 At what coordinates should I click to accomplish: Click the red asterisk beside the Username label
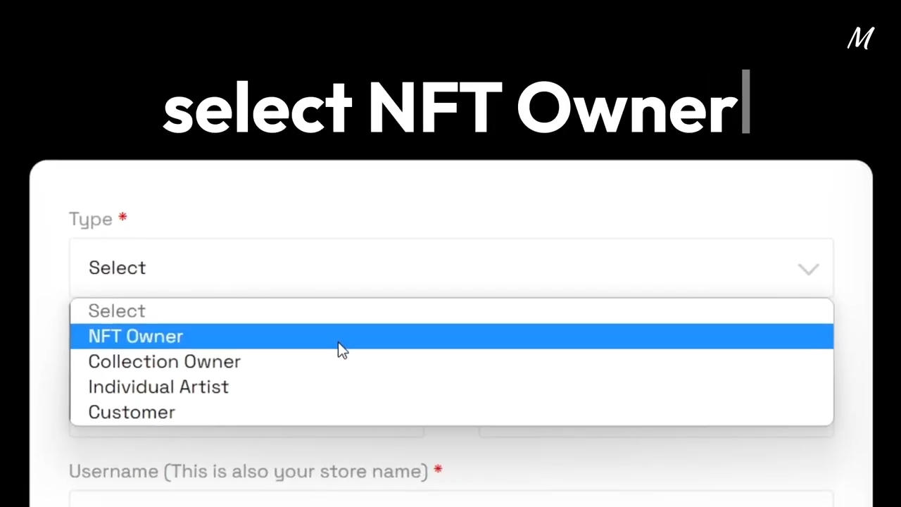pos(438,469)
